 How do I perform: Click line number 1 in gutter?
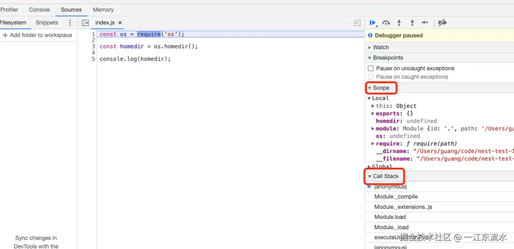coord(93,34)
